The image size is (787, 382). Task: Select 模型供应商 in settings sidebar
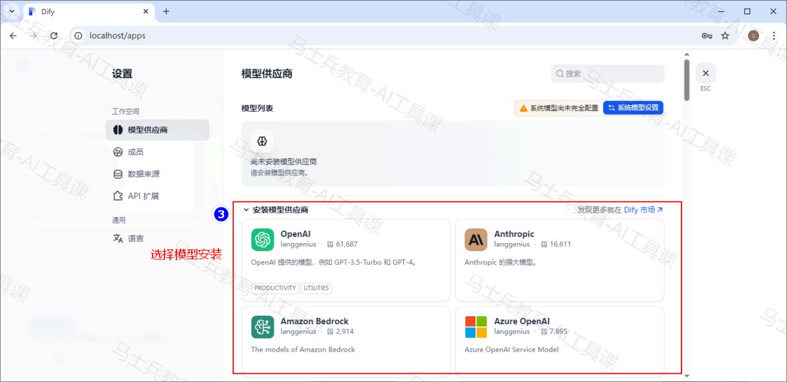tap(157, 130)
